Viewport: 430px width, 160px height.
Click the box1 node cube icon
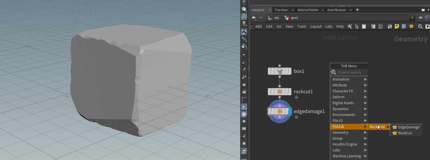pos(280,71)
